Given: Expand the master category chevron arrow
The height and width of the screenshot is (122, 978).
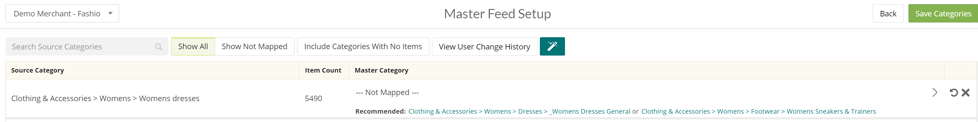Looking at the screenshot, I should coord(935,92).
